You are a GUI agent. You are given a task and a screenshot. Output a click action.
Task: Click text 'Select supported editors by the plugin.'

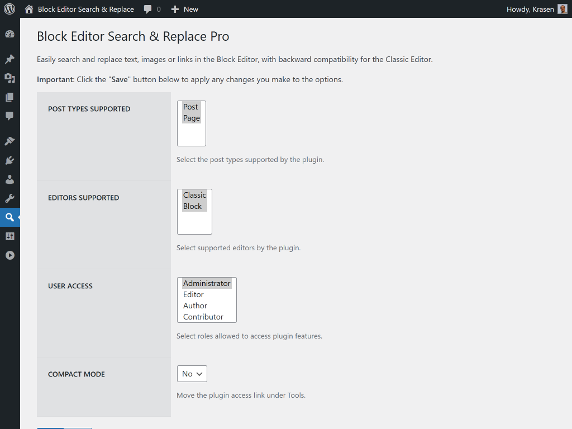(239, 247)
